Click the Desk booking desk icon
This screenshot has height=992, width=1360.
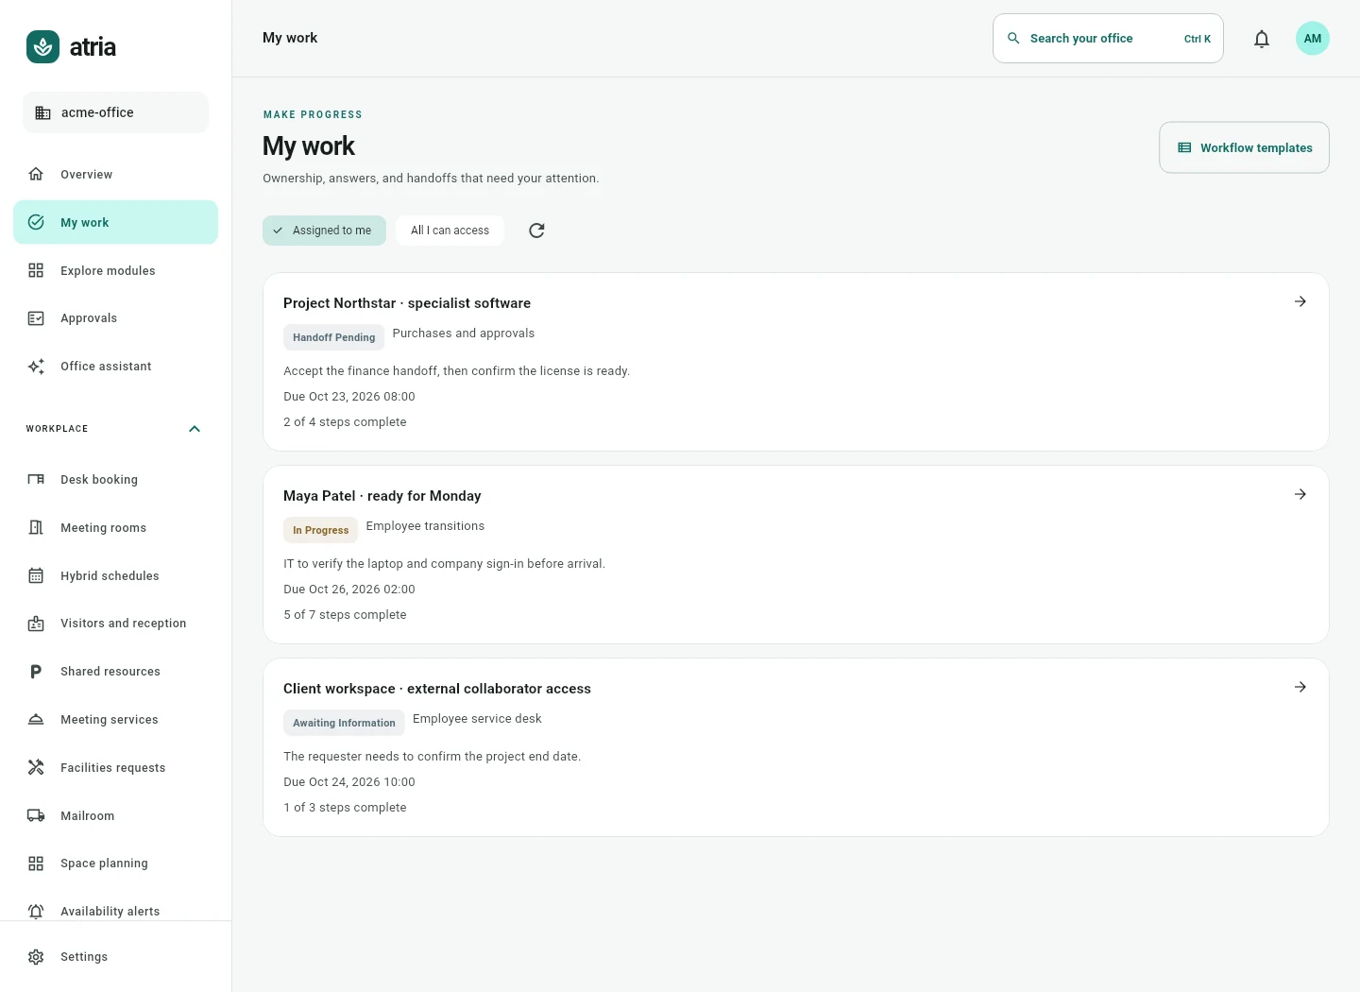point(36,479)
